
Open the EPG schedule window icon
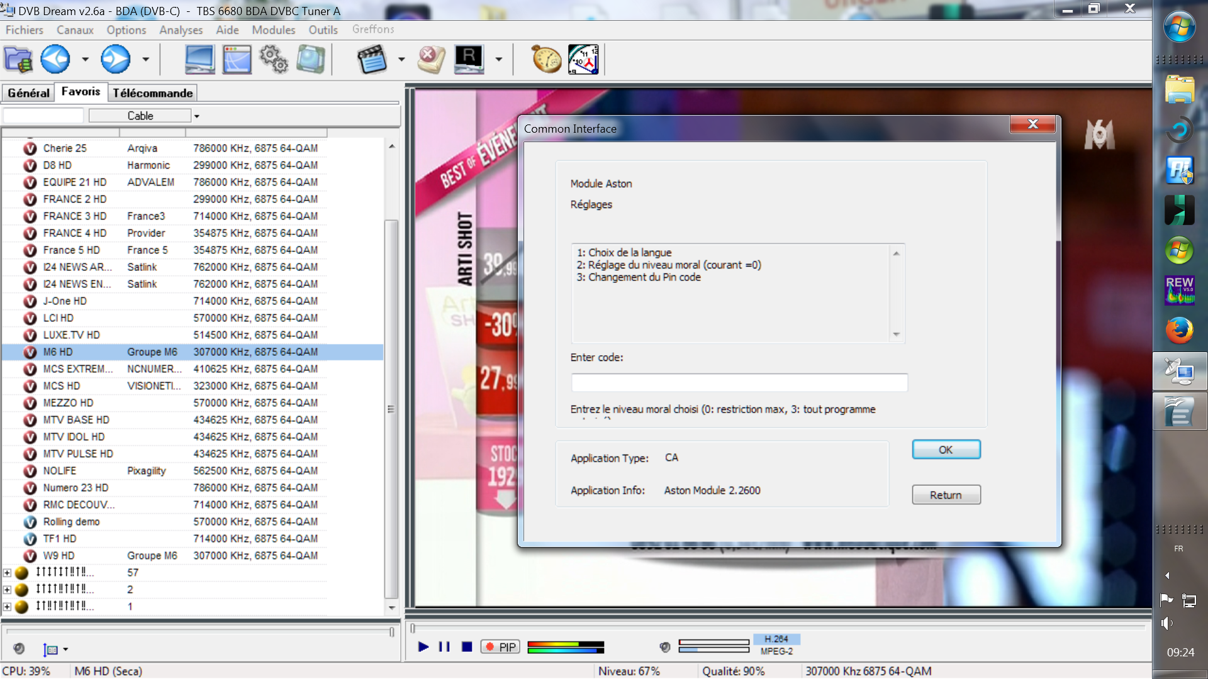237,60
